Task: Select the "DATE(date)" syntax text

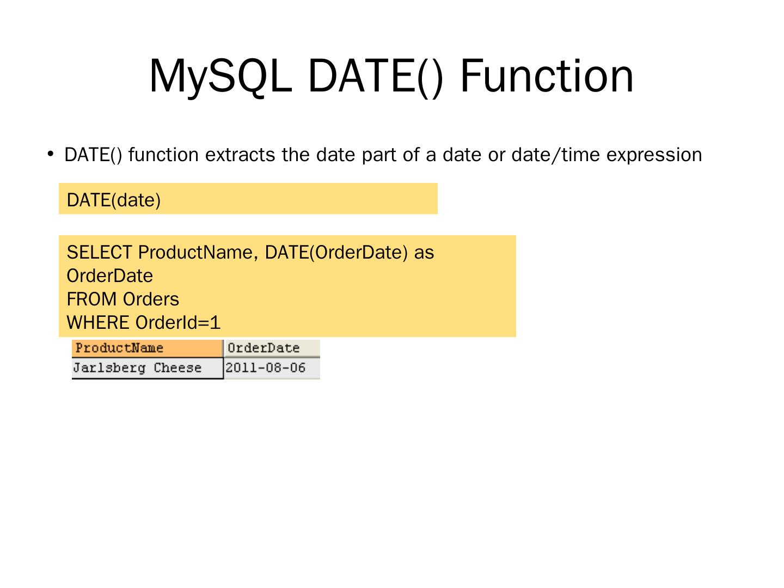Action: [114, 200]
